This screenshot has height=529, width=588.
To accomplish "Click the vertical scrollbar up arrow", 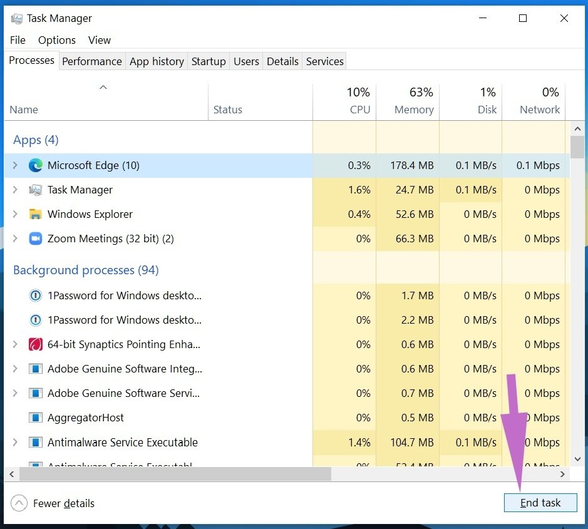I will 577,128.
